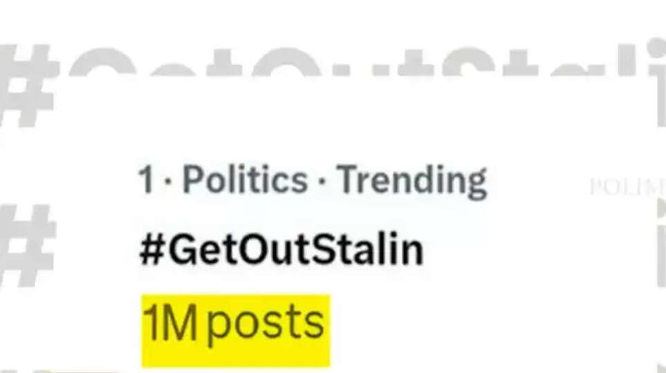The image size is (666, 373).
Task: Click the "#" character of #GetOutStalin
Action: (x=151, y=250)
